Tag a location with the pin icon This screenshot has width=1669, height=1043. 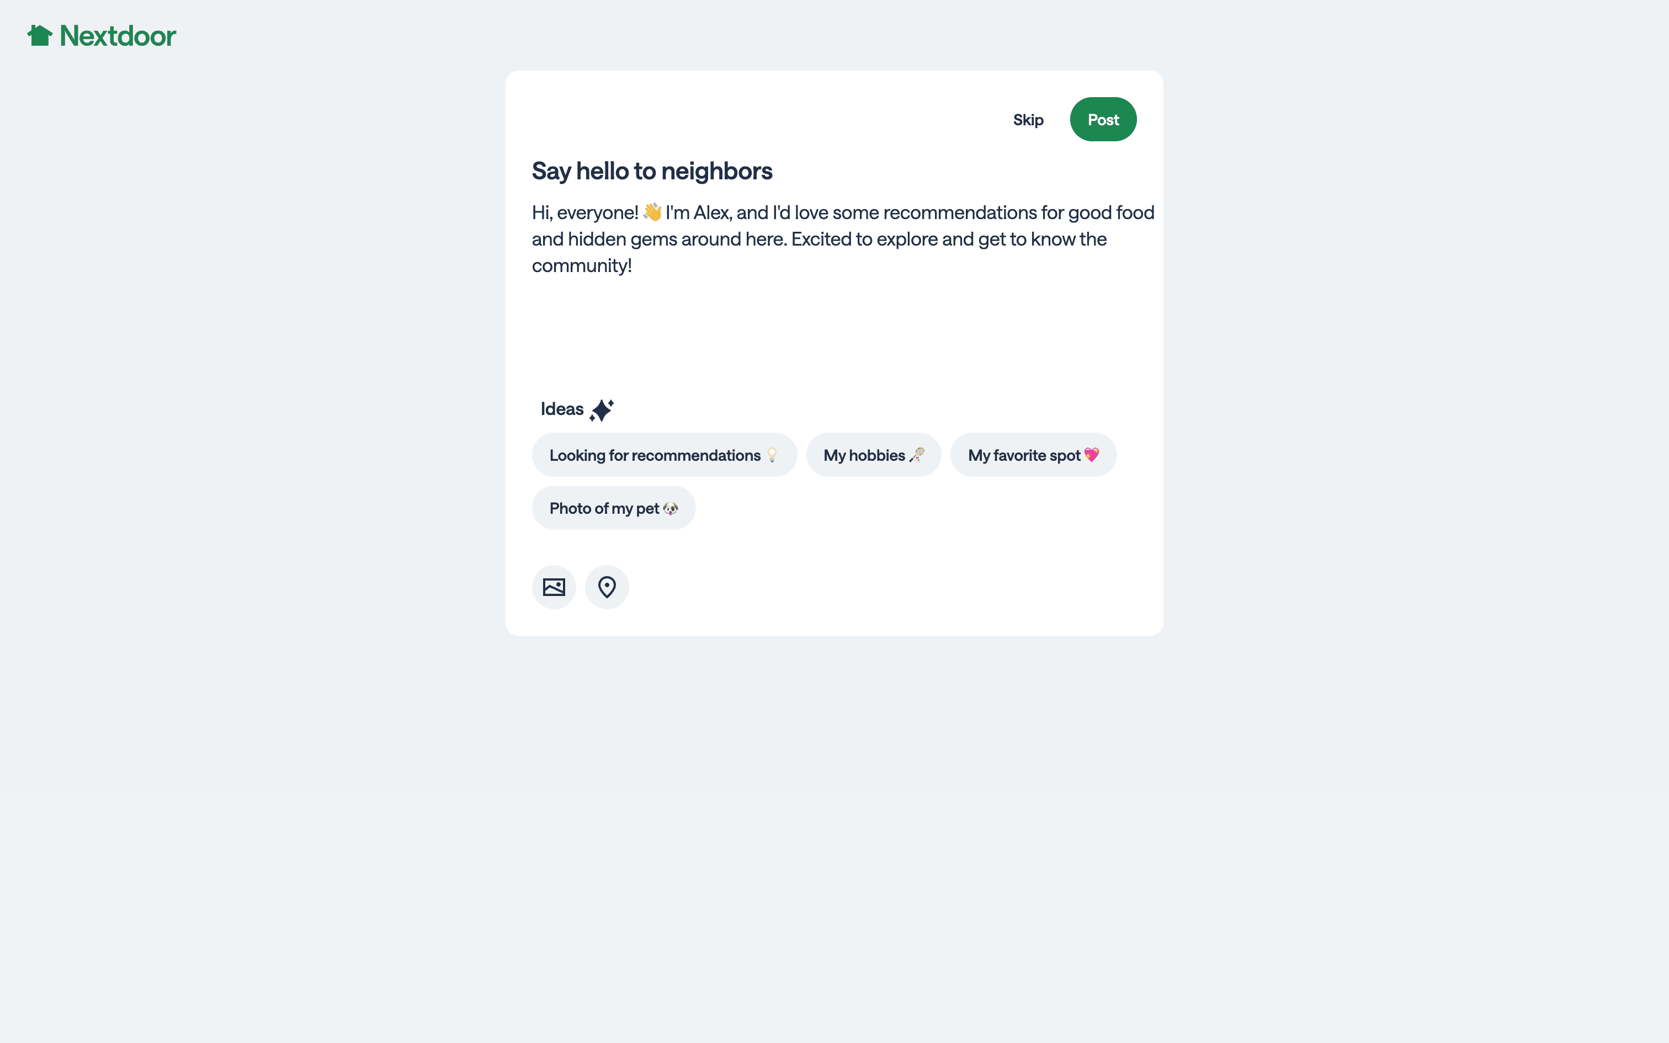tap(607, 587)
